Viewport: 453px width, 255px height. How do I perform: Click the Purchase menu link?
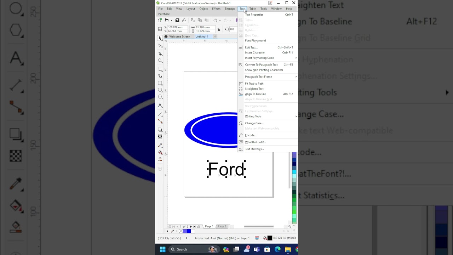pyautogui.click(x=164, y=14)
